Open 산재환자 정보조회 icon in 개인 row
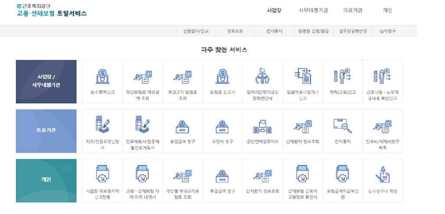This screenshot has width=445, height=214. coord(262,176)
